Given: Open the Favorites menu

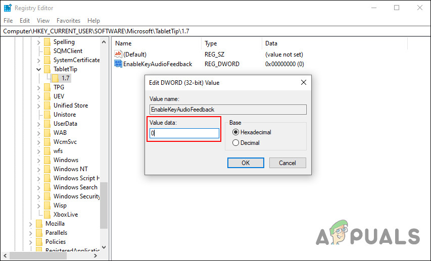Looking at the screenshot, I should click(x=68, y=21).
